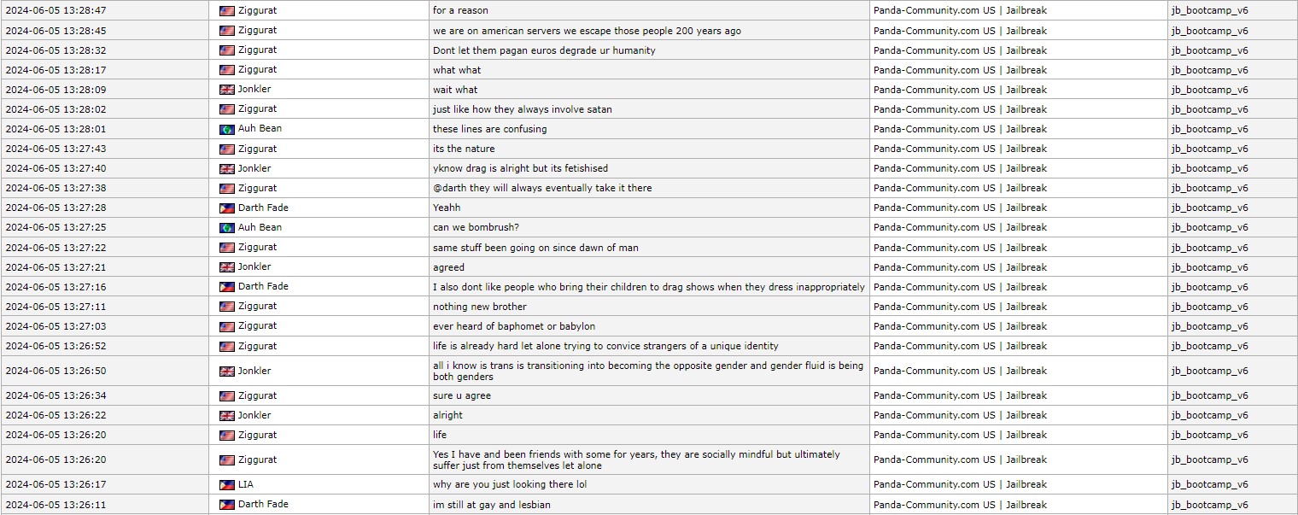
Task: Click Jonkler's flag in the "agreed" row
Action: [x=226, y=267]
